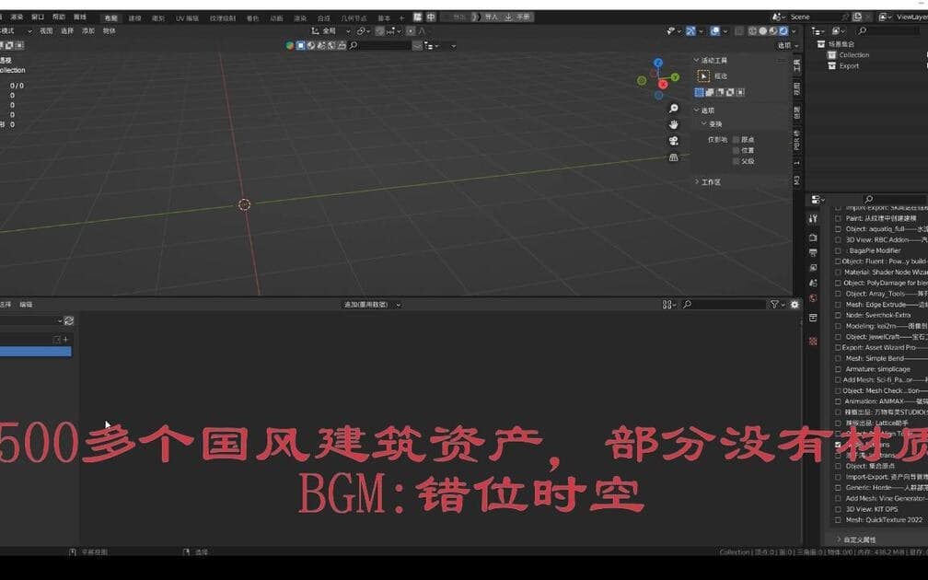Image resolution: width=928 pixels, height=580 pixels.
Task: Switch perspective/orthographic with the grid gizmo
Action: point(674,157)
